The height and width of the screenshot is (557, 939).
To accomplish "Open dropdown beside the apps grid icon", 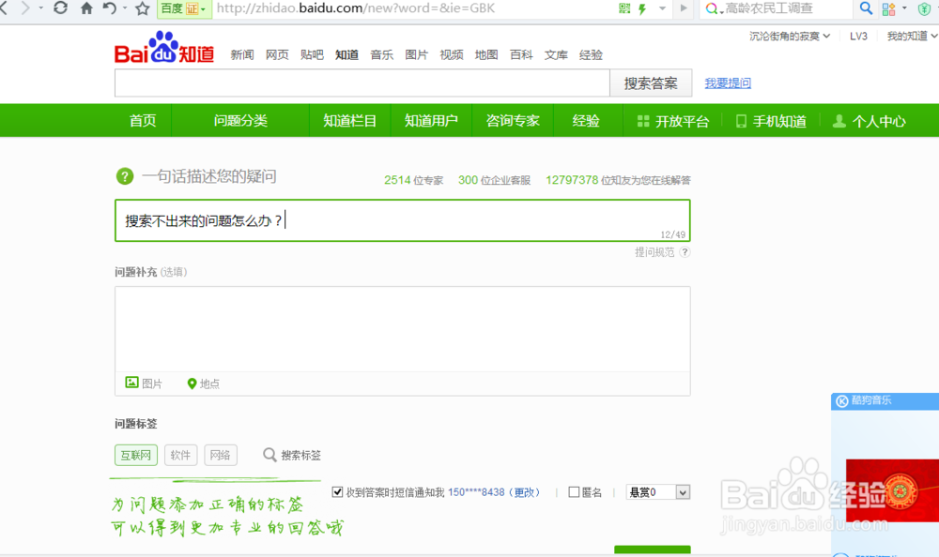I will [x=904, y=9].
